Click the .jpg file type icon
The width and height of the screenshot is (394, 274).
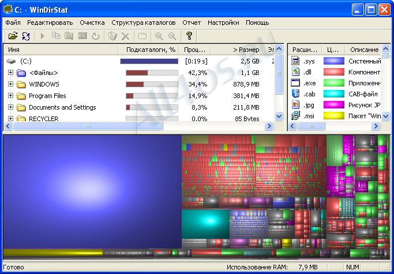(x=296, y=104)
